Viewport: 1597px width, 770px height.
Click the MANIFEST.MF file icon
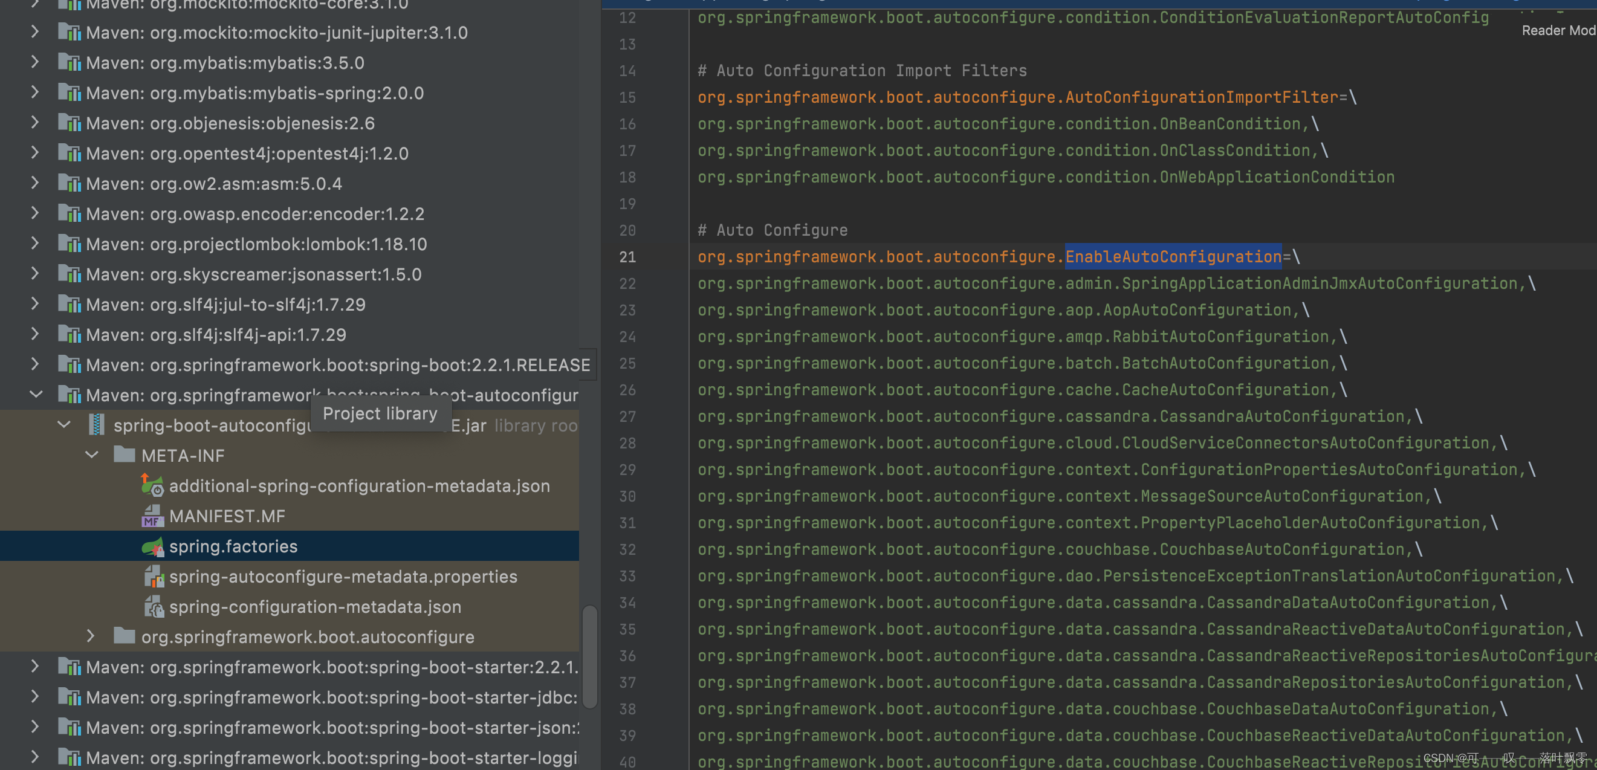(152, 516)
